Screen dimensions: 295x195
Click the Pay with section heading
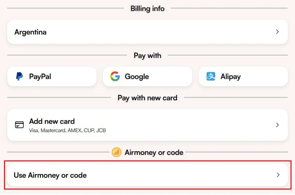[147, 55]
